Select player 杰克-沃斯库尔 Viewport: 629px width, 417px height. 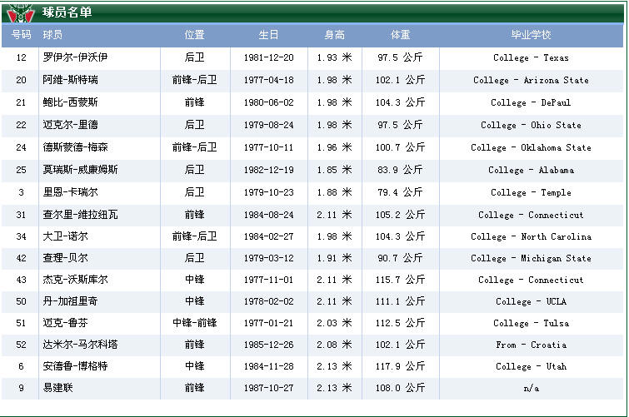(75, 280)
